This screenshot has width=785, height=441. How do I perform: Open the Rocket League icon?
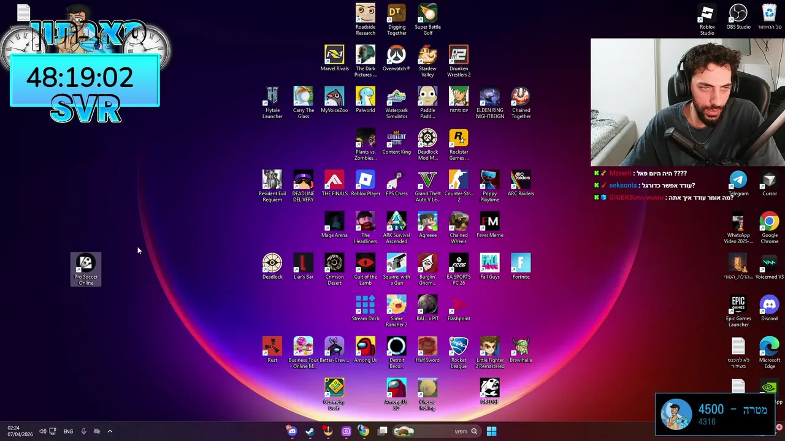pyautogui.click(x=459, y=353)
